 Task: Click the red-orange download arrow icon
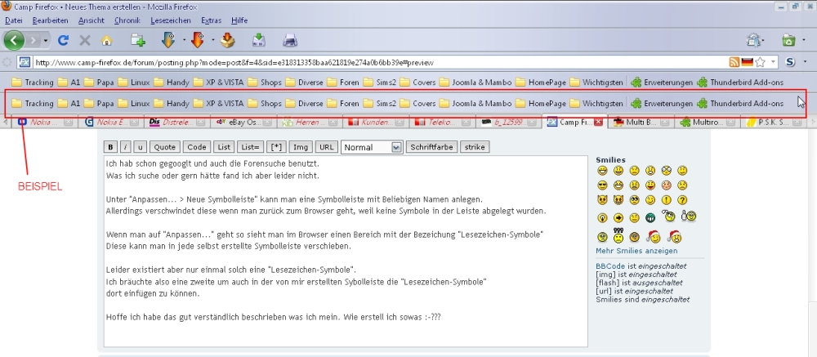coord(198,39)
